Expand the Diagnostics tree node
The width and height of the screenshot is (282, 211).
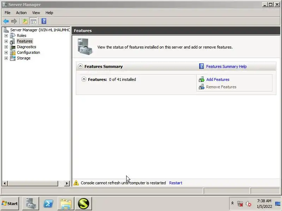point(6,47)
